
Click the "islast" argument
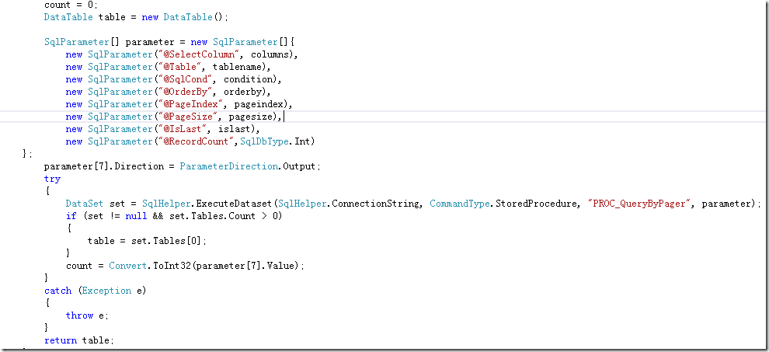point(235,129)
